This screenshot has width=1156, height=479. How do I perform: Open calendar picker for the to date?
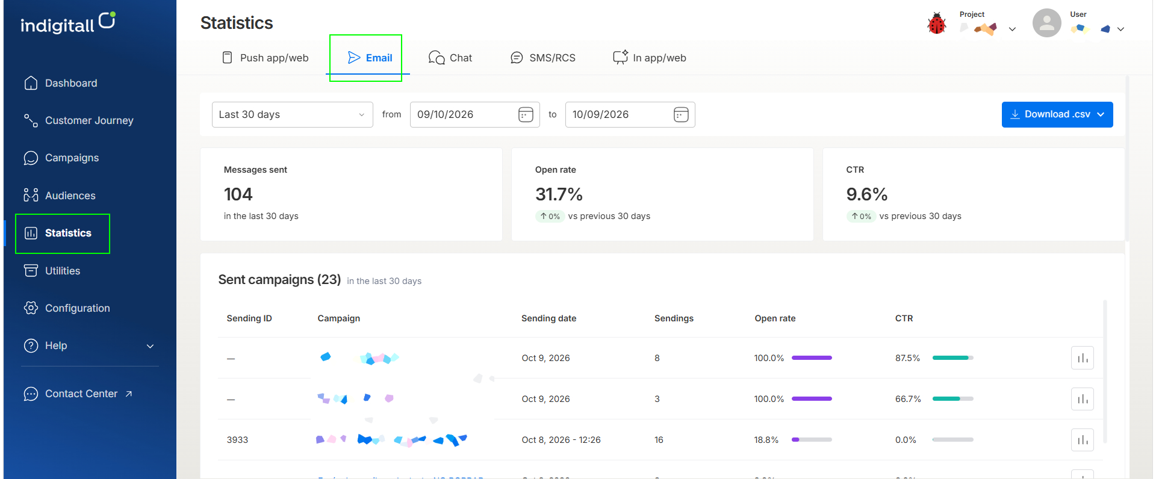point(681,114)
